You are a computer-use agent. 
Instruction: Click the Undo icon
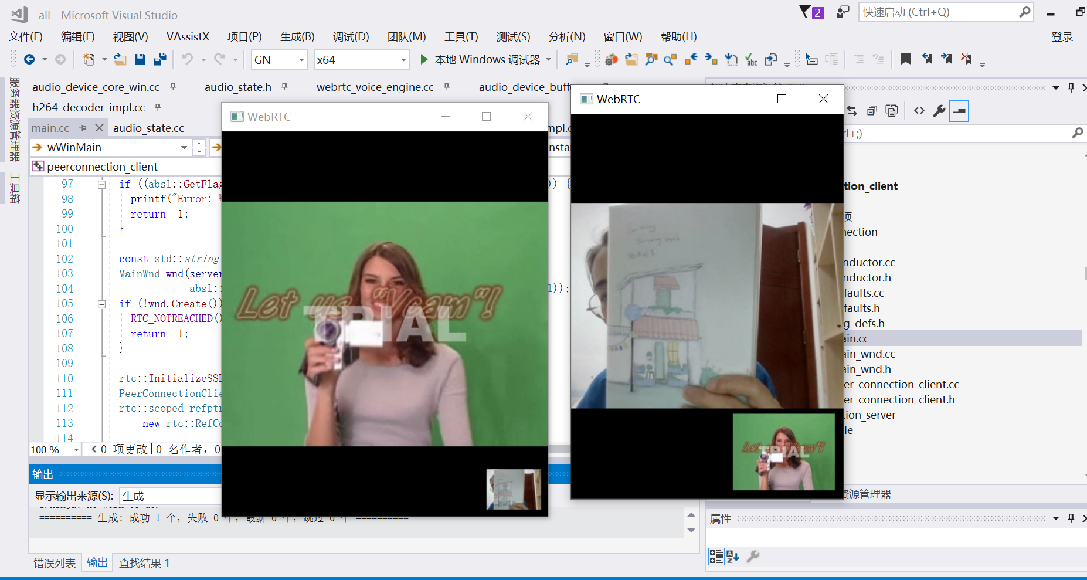[x=188, y=59]
